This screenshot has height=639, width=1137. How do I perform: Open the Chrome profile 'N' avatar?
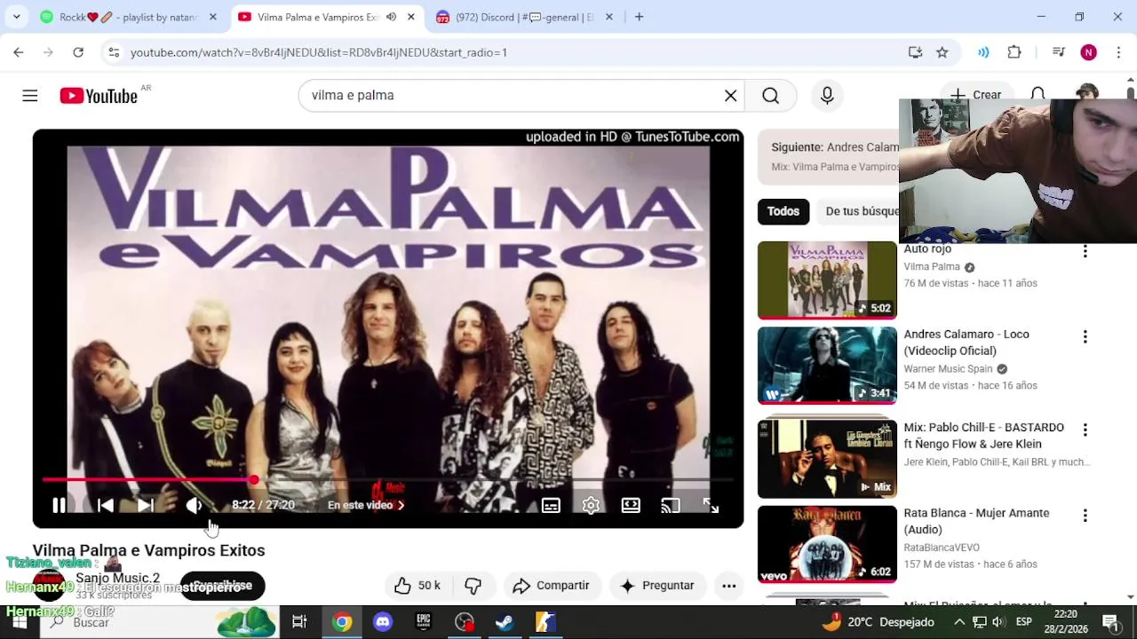[x=1088, y=52]
